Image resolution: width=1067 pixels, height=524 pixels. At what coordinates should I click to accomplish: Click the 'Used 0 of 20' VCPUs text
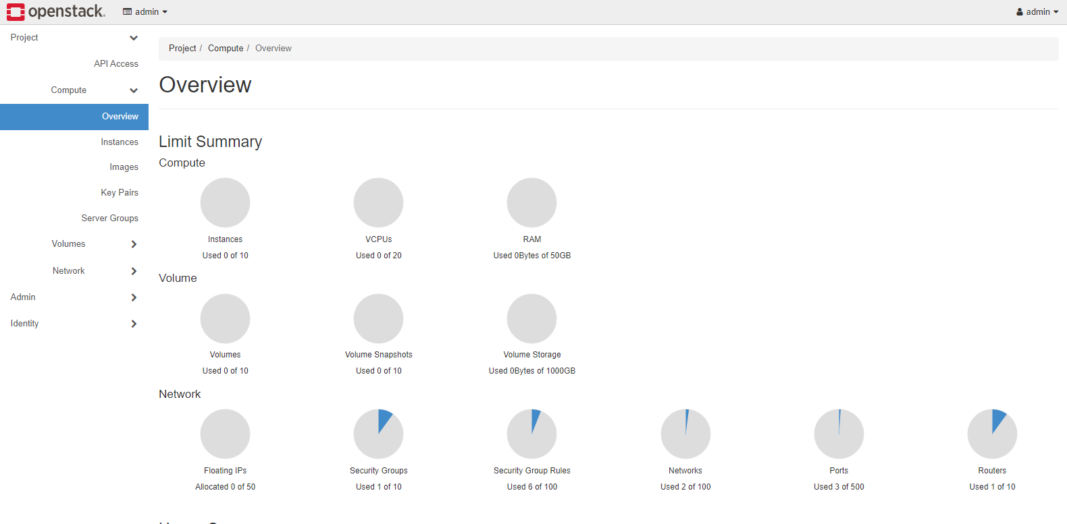point(379,256)
